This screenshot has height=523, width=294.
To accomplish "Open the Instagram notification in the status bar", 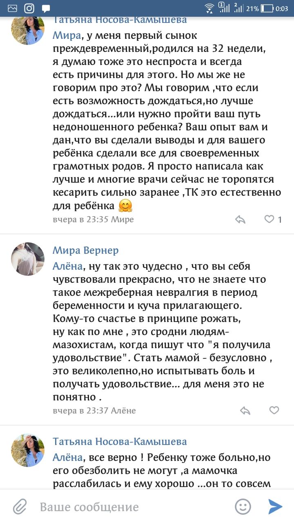I will coord(29,8).
